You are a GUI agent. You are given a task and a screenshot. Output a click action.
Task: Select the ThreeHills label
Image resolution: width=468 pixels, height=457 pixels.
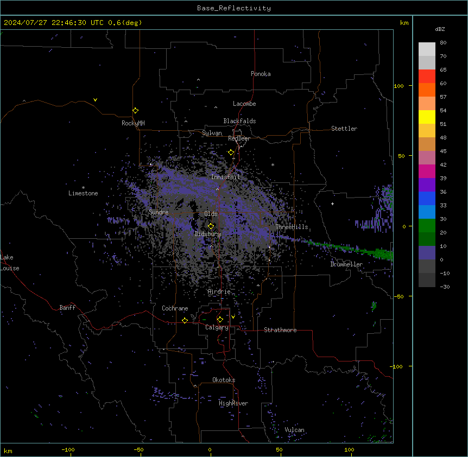292,227
